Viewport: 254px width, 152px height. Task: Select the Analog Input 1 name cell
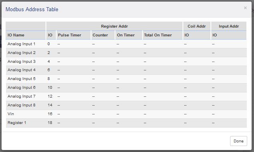click(22, 44)
